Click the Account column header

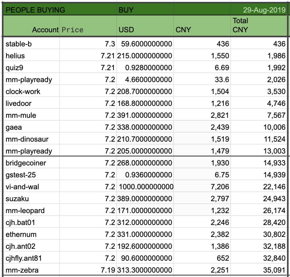pos(31,26)
